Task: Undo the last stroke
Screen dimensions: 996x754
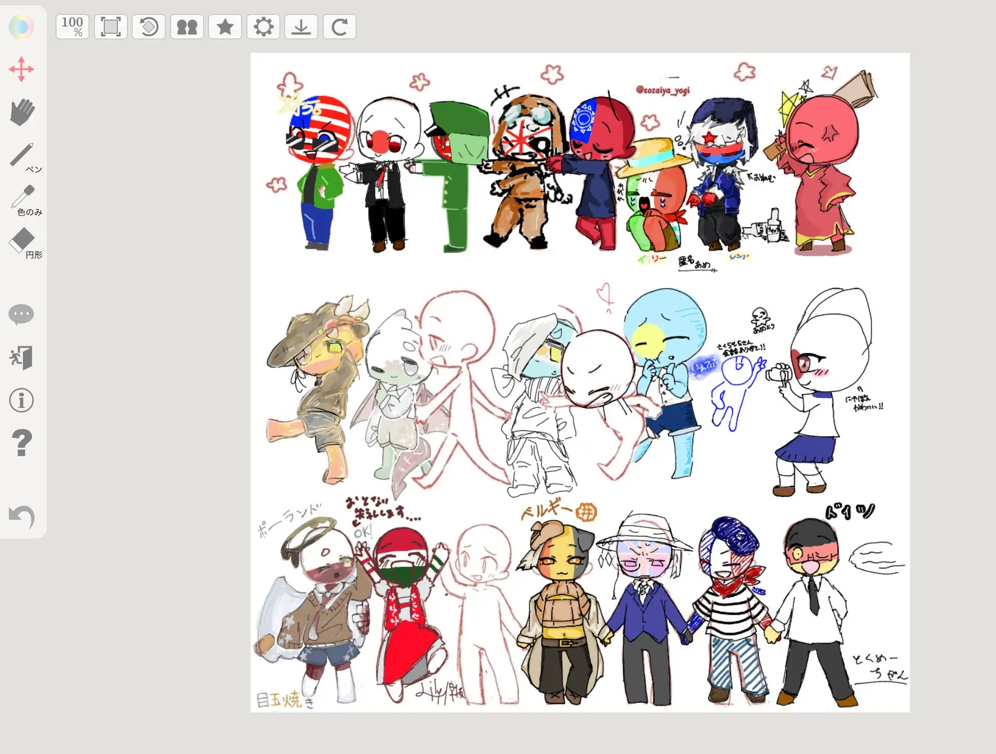Action: tap(22, 517)
